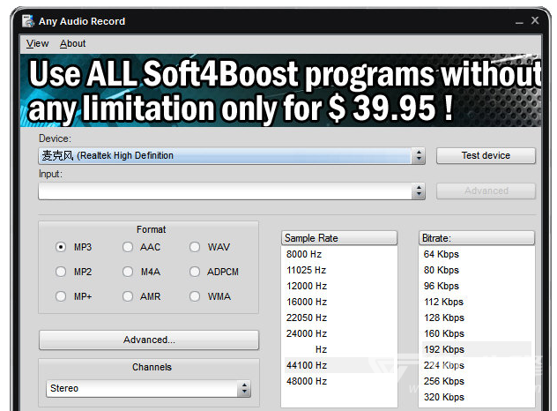The image size is (557, 411).
Task: Pick the WMA format radio button
Action: pyautogui.click(x=194, y=296)
